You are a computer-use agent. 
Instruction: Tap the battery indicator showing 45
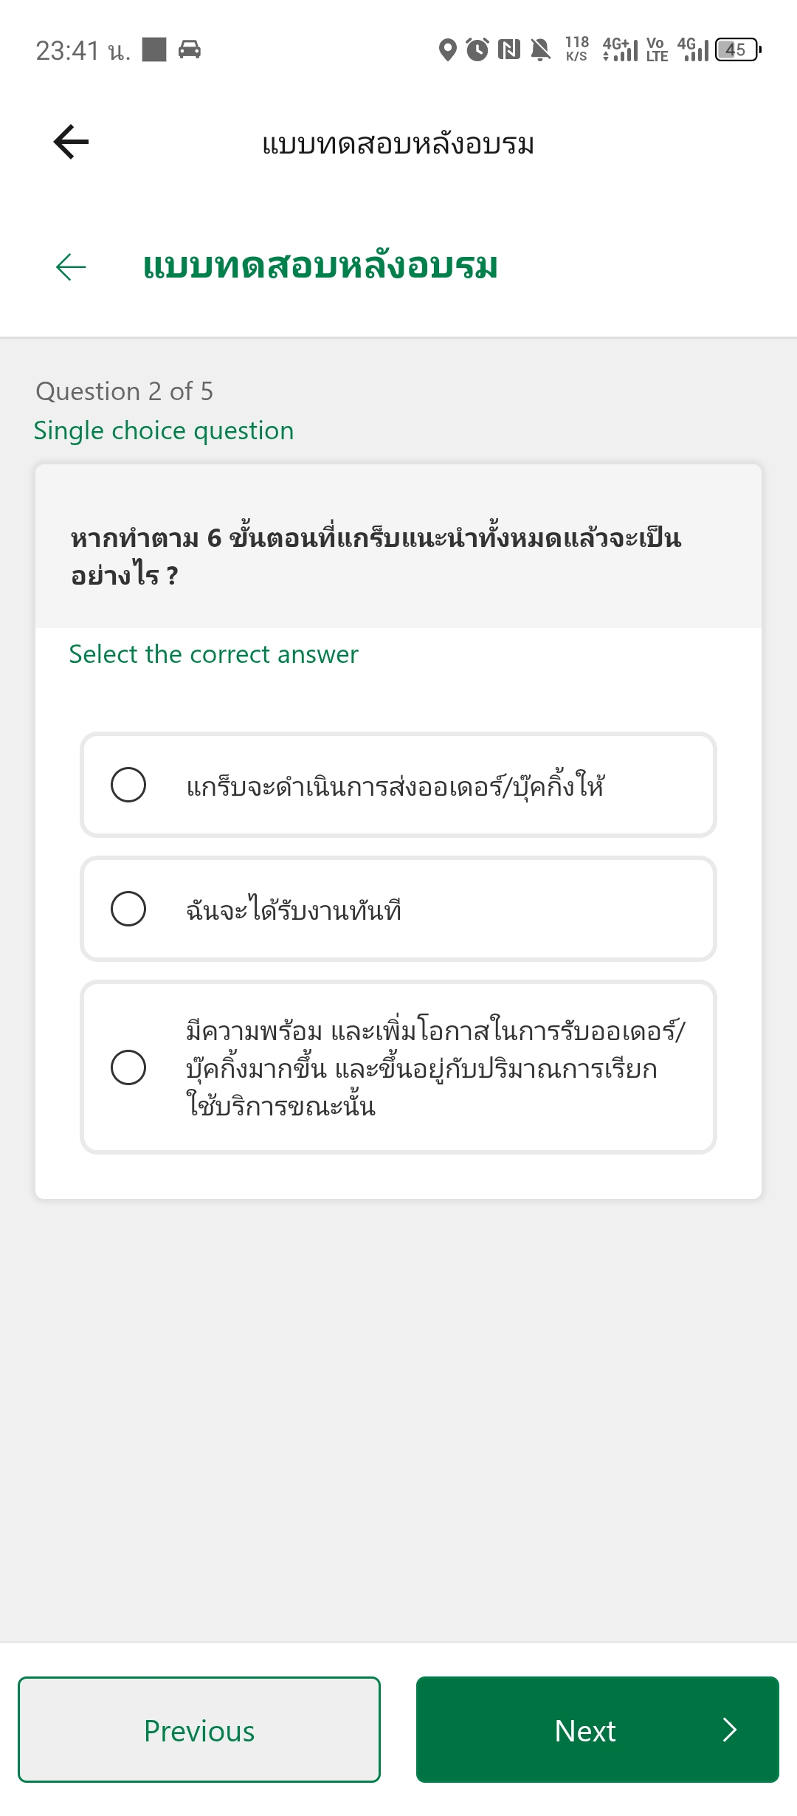point(738,49)
